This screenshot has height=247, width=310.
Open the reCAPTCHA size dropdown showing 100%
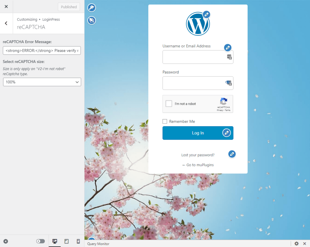tap(42, 82)
